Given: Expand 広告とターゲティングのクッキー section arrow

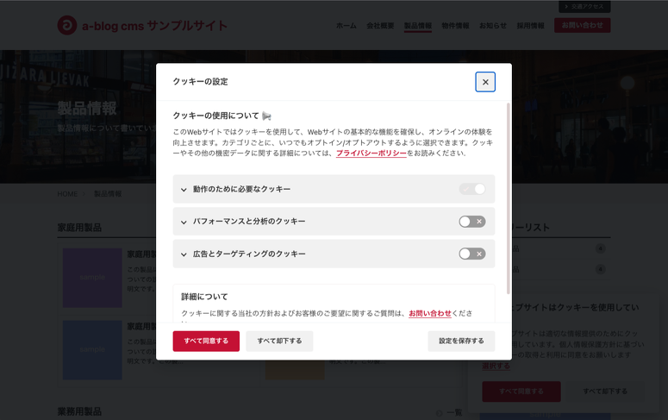Looking at the screenshot, I should coord(184,254).
